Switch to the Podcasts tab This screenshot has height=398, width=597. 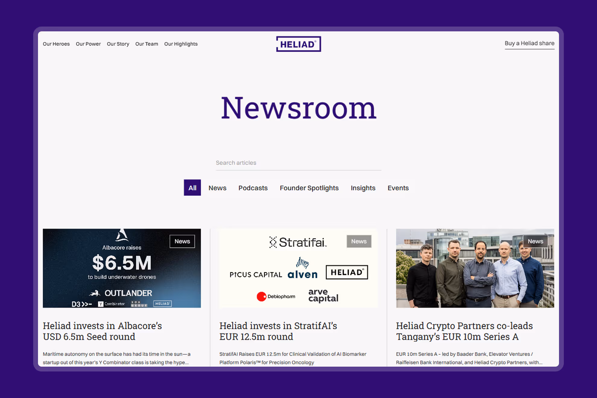[253, 188]
